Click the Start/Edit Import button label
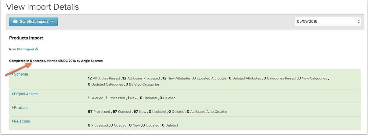The width and height of the screenshot is (368, 135). click(x=34, y=22)
